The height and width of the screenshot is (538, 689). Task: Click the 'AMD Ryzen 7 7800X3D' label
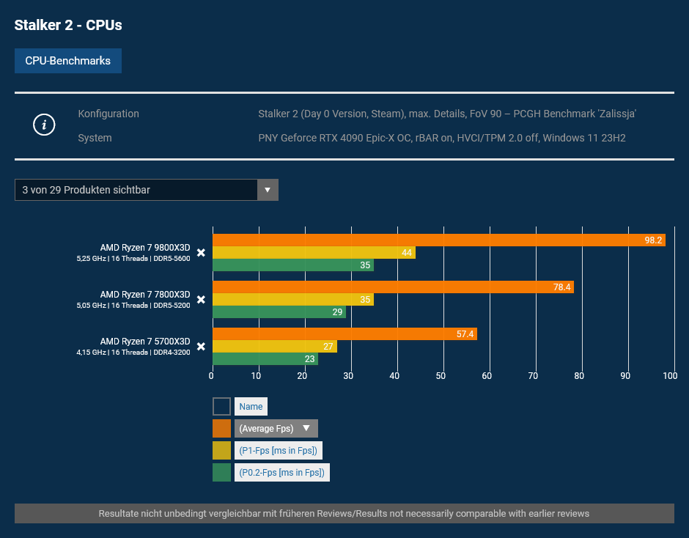pos(145,295)
